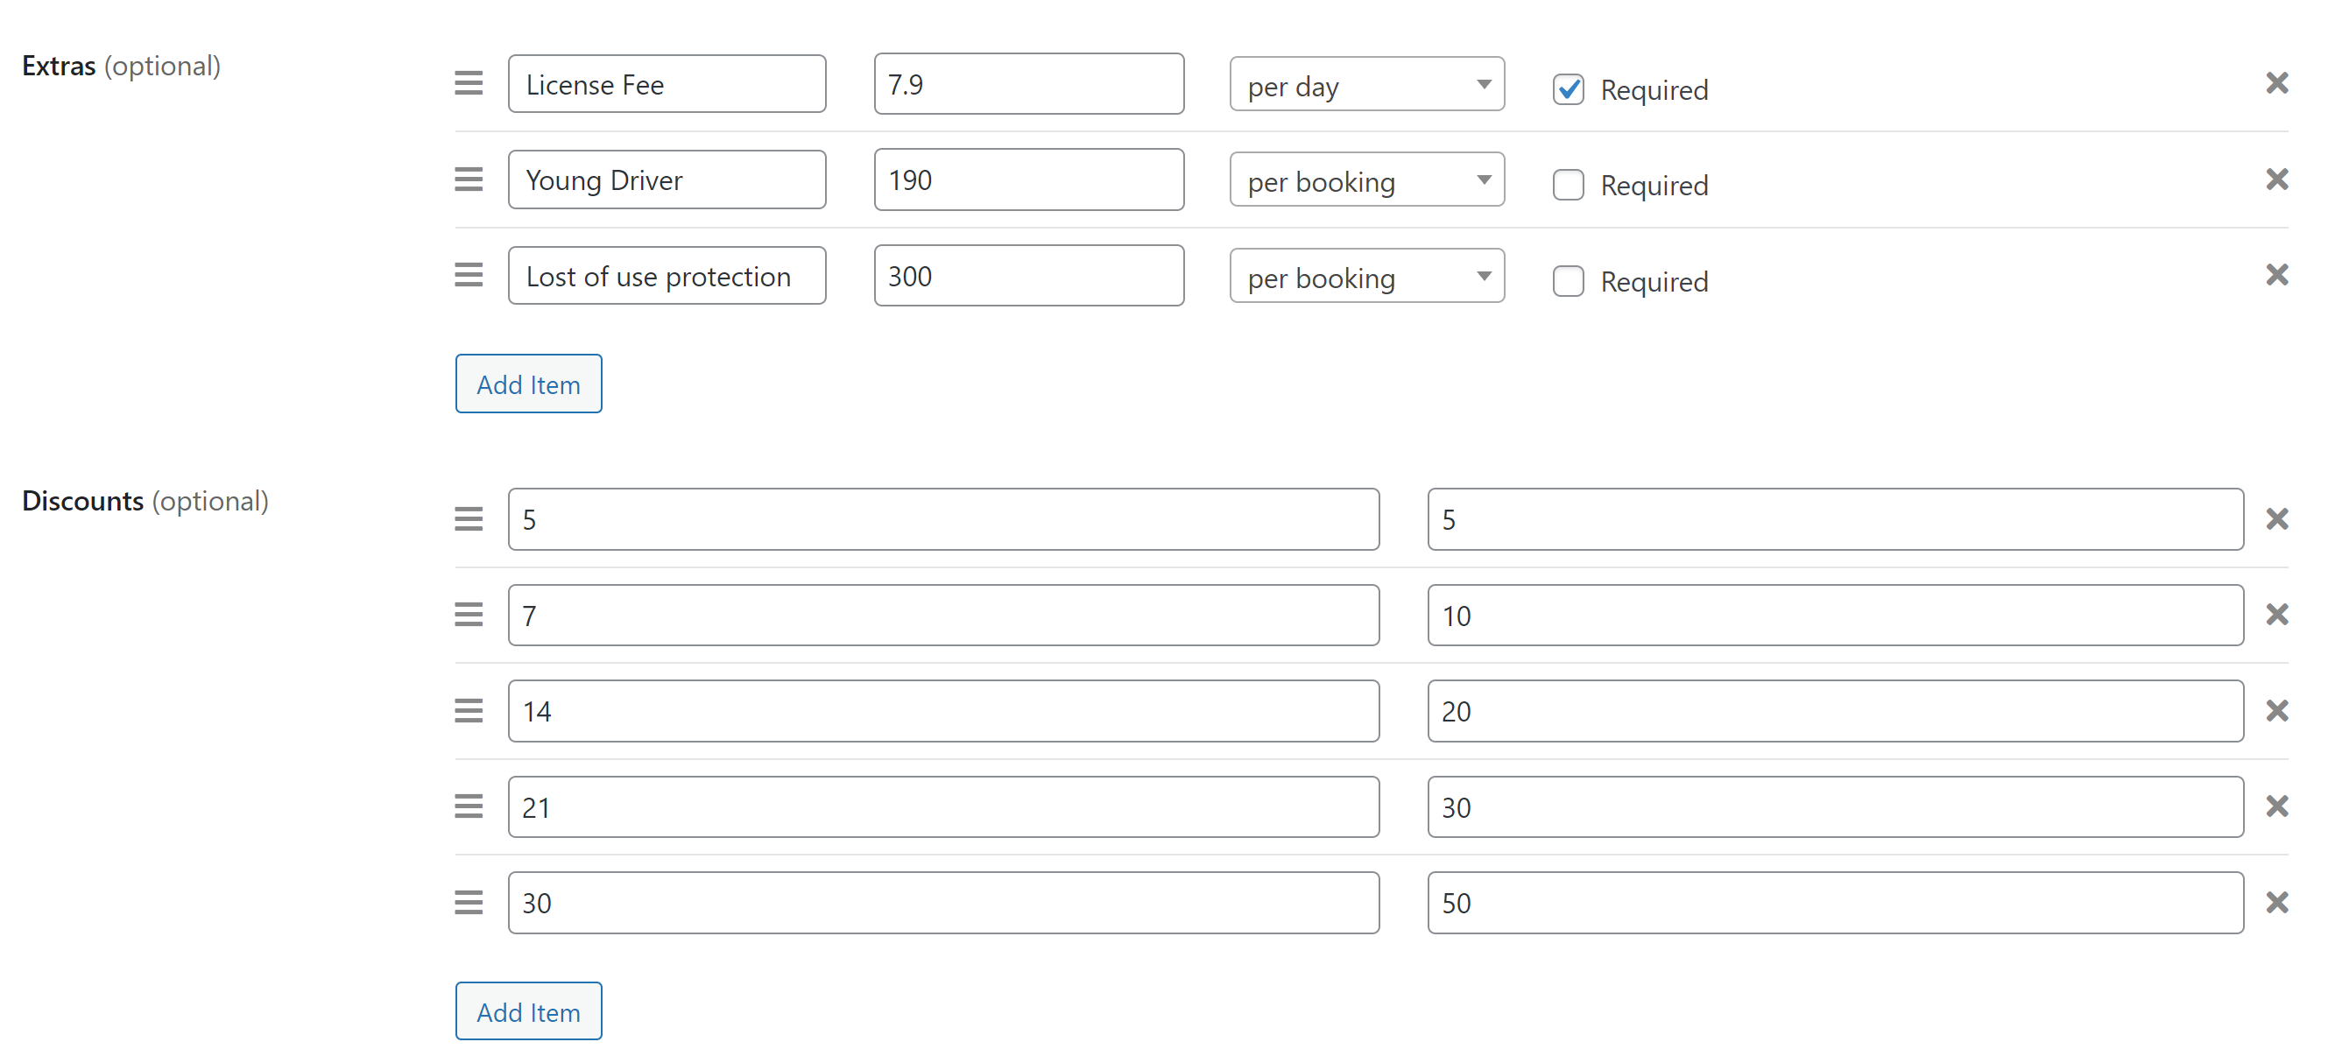Image resolution: width=2328 pixels, height=1056 pixels.
Task: Click Add Item under Extras
Action: pyautogui.click(x=529, y=384)
